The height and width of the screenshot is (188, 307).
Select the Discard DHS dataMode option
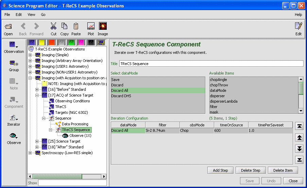tap(158, 96)
